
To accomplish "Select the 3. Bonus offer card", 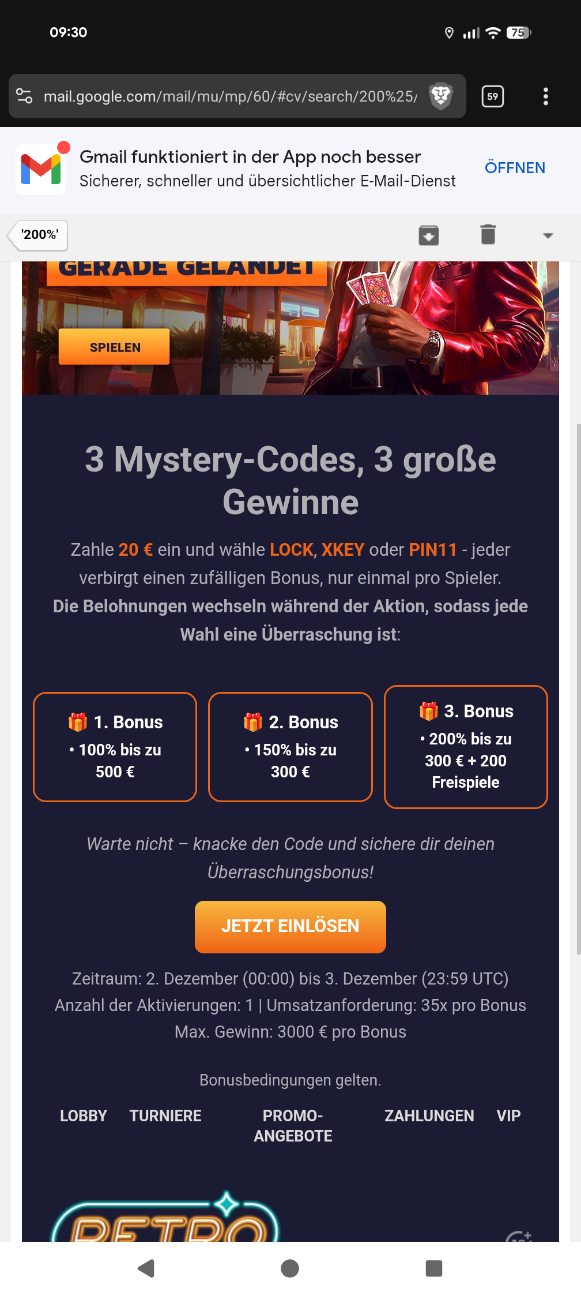I will pos(466,747).
